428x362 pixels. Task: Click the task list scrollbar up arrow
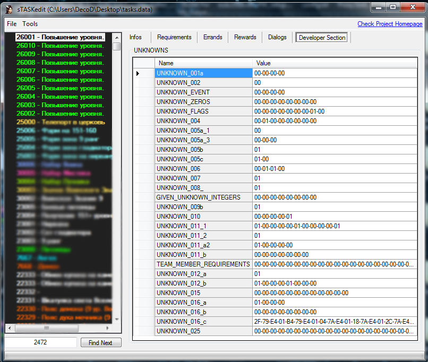tap(117, 37)
